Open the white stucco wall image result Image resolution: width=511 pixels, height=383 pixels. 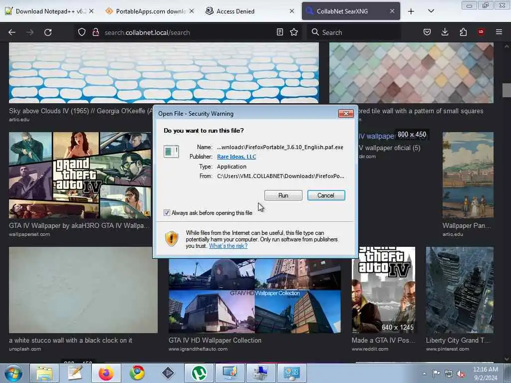click(x=83, y=290)
